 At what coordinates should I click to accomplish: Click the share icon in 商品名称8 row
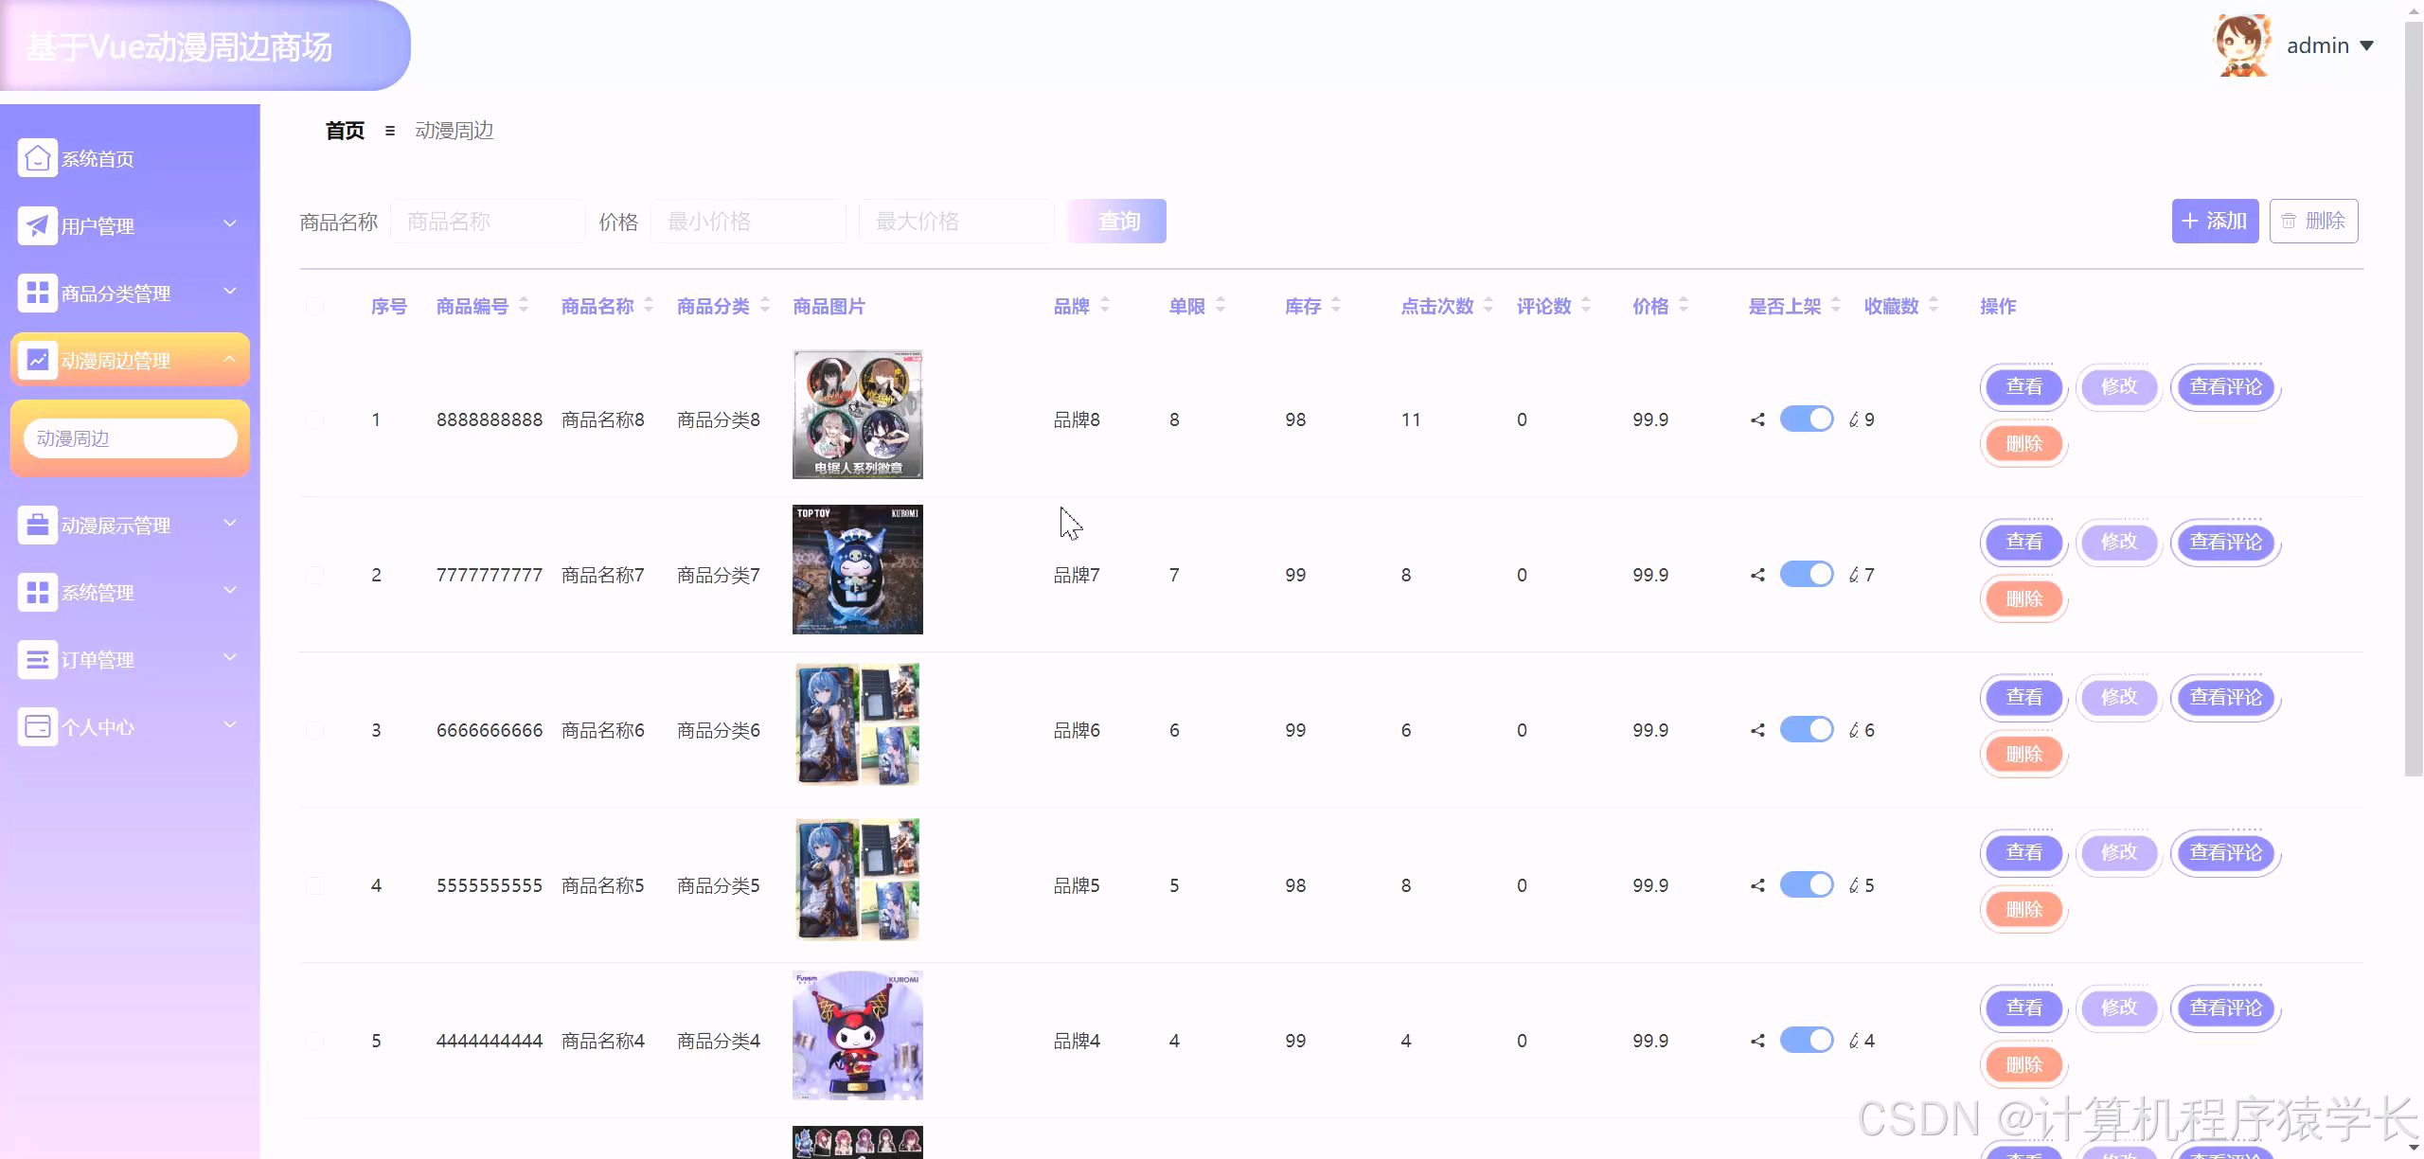[x=1757, y=419]
